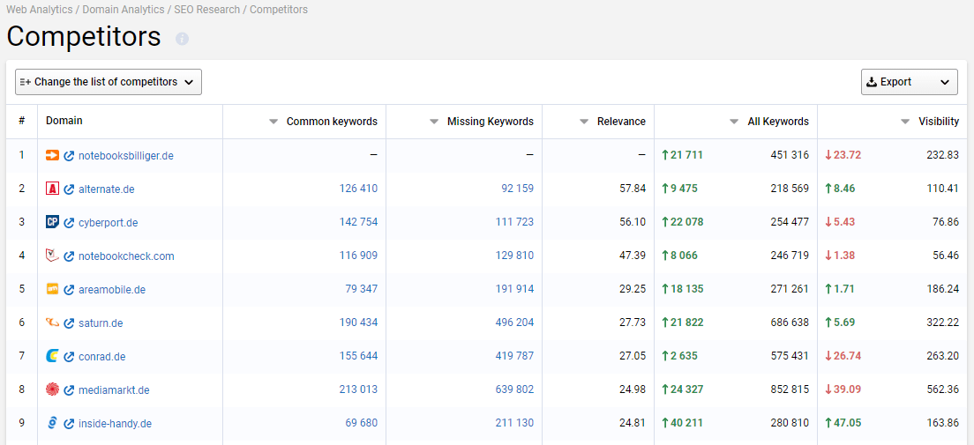The height and width of the screenshot is (445, 974).
Task: Open common keywords 213 013 for mediamarkt.de
Action: point(358,389)
